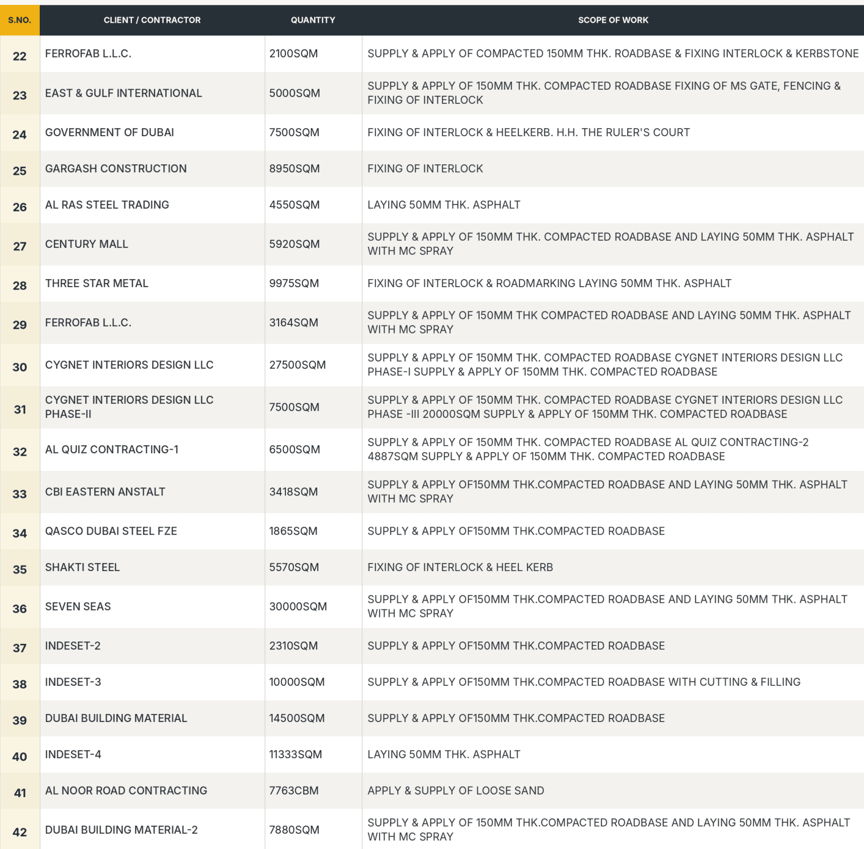
Task: Select the 4550SQM quantity value
Action: coord(295,205)
